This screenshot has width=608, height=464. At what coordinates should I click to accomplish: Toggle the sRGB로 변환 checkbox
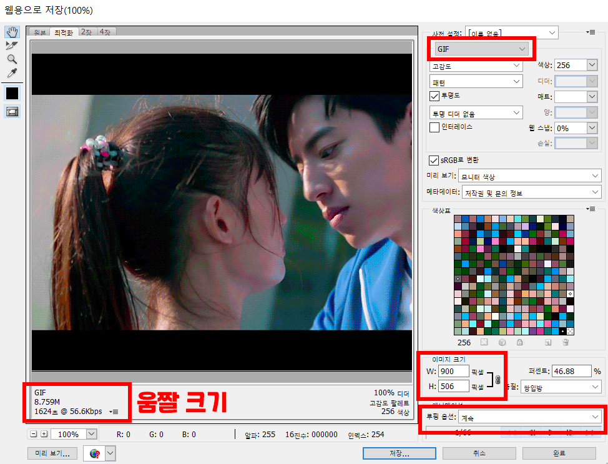point(433,160)
